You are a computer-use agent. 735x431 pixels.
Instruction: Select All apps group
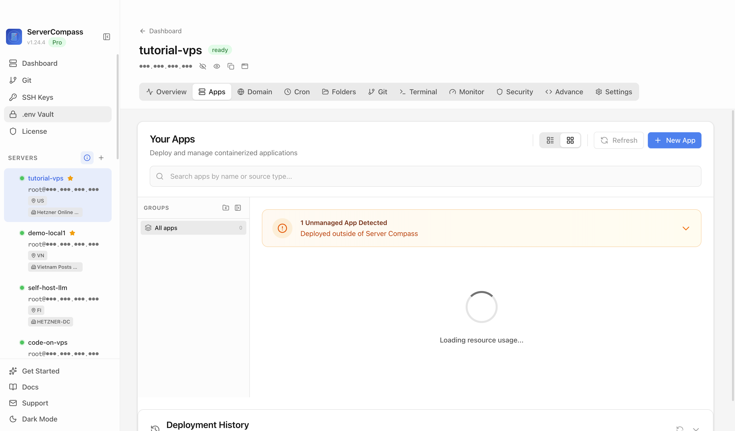(x=193, y=228)
